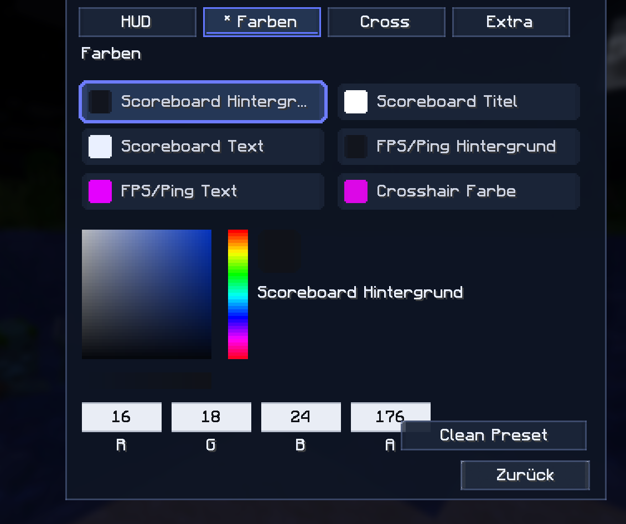
Task: Pick the FPS/Ping Hintergrund option
Action: pos(459,147)
